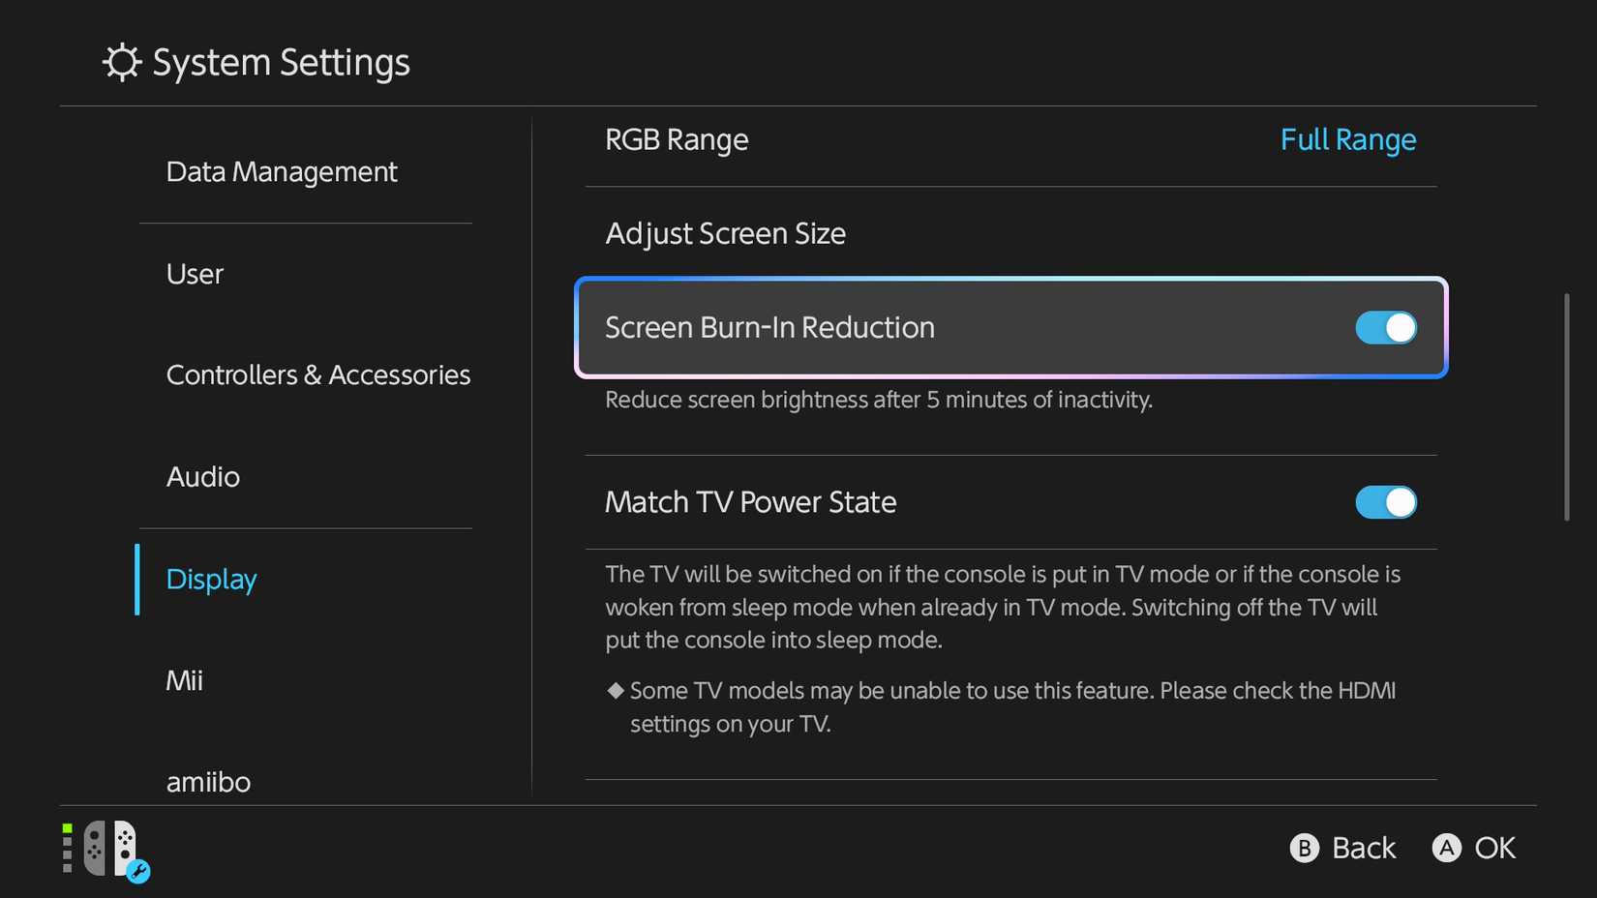Click the OK label at the bottom
The width and height of the screenshot is (1597, 898).
tap(1495, 848)
